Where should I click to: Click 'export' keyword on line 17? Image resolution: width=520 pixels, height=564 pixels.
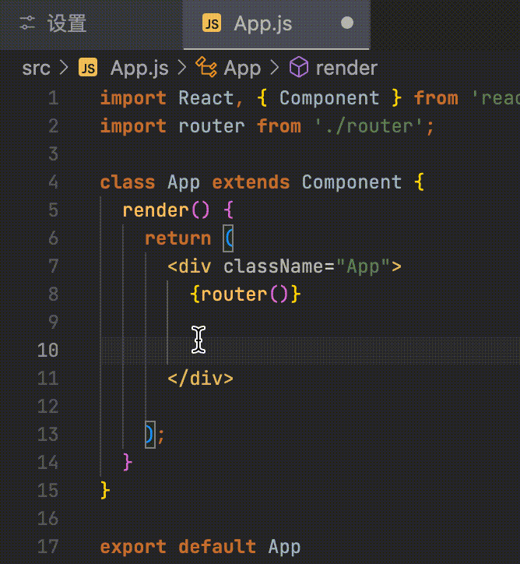tap(133, 547)
